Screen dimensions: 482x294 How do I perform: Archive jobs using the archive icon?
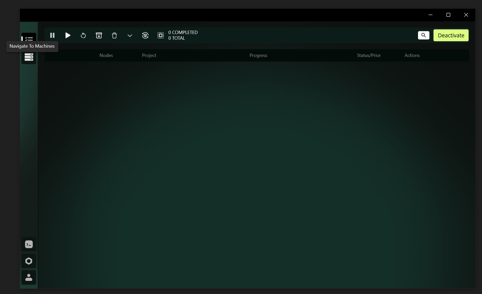coord(99,35)
